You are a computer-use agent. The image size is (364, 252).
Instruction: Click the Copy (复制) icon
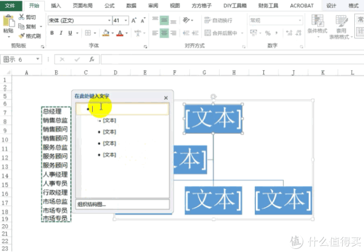22,27
